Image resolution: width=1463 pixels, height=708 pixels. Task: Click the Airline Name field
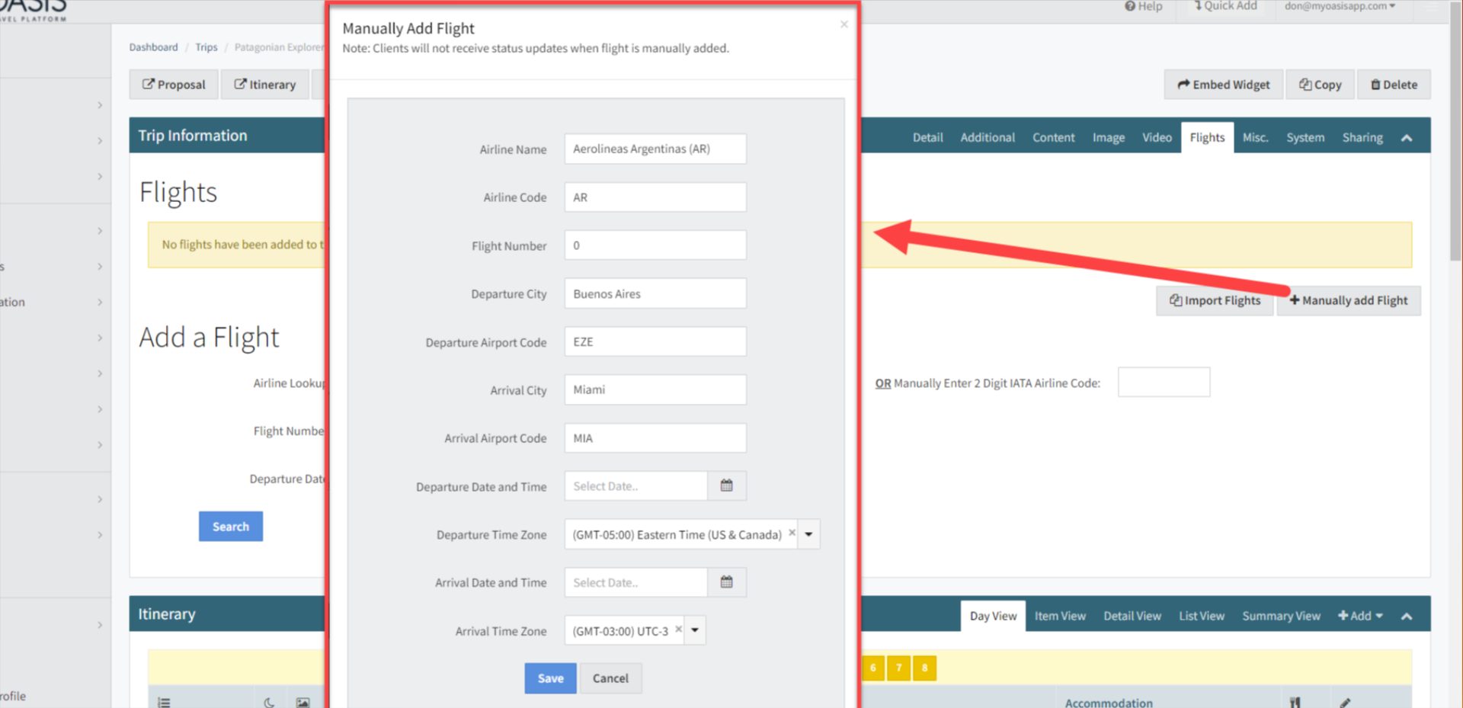coord(655,149)
